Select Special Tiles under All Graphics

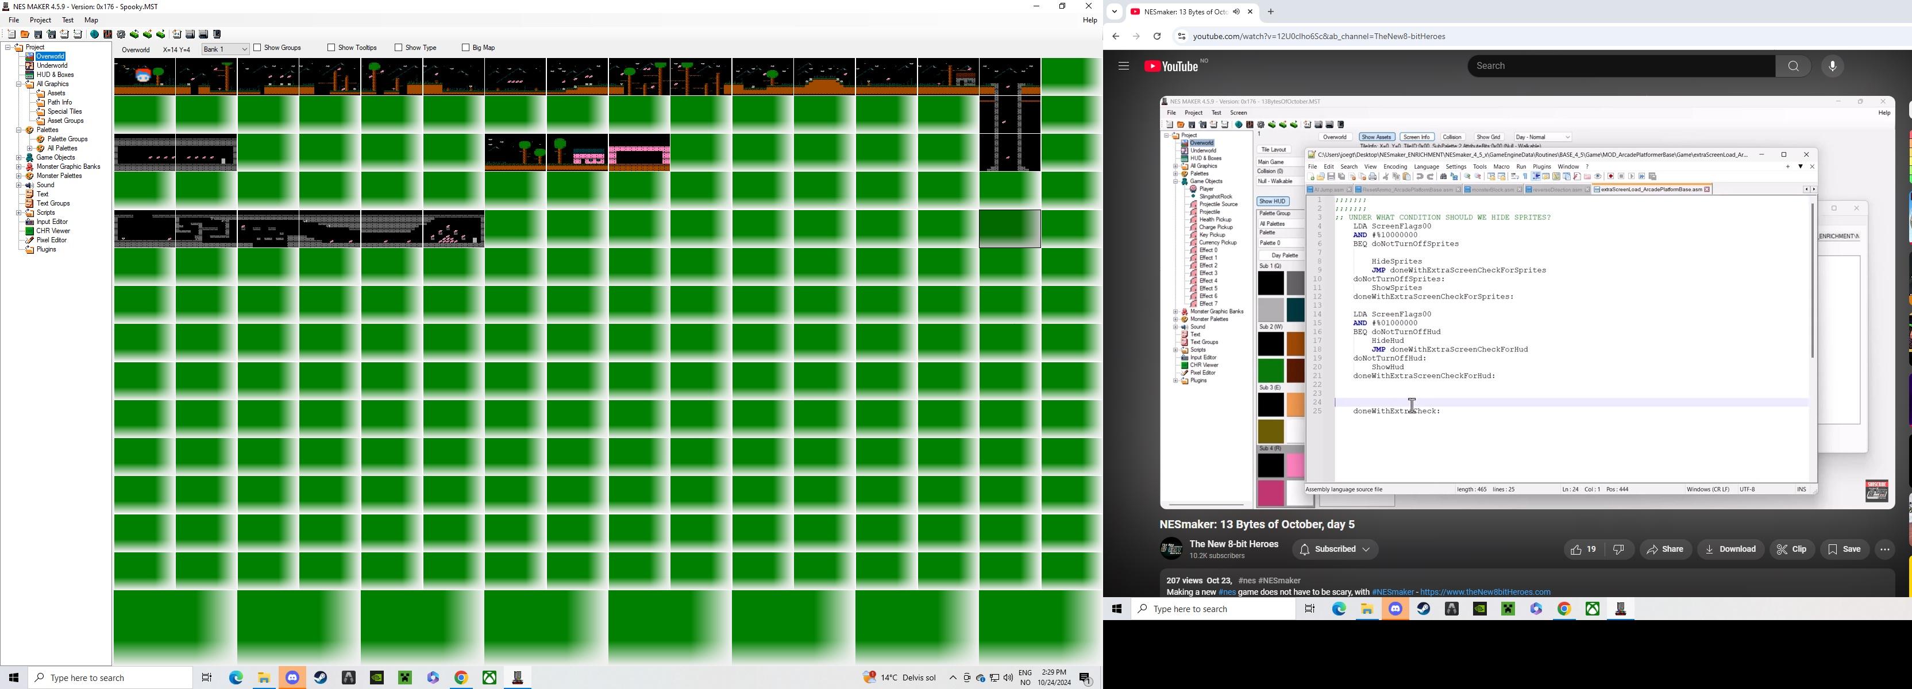tap(64, 111)
